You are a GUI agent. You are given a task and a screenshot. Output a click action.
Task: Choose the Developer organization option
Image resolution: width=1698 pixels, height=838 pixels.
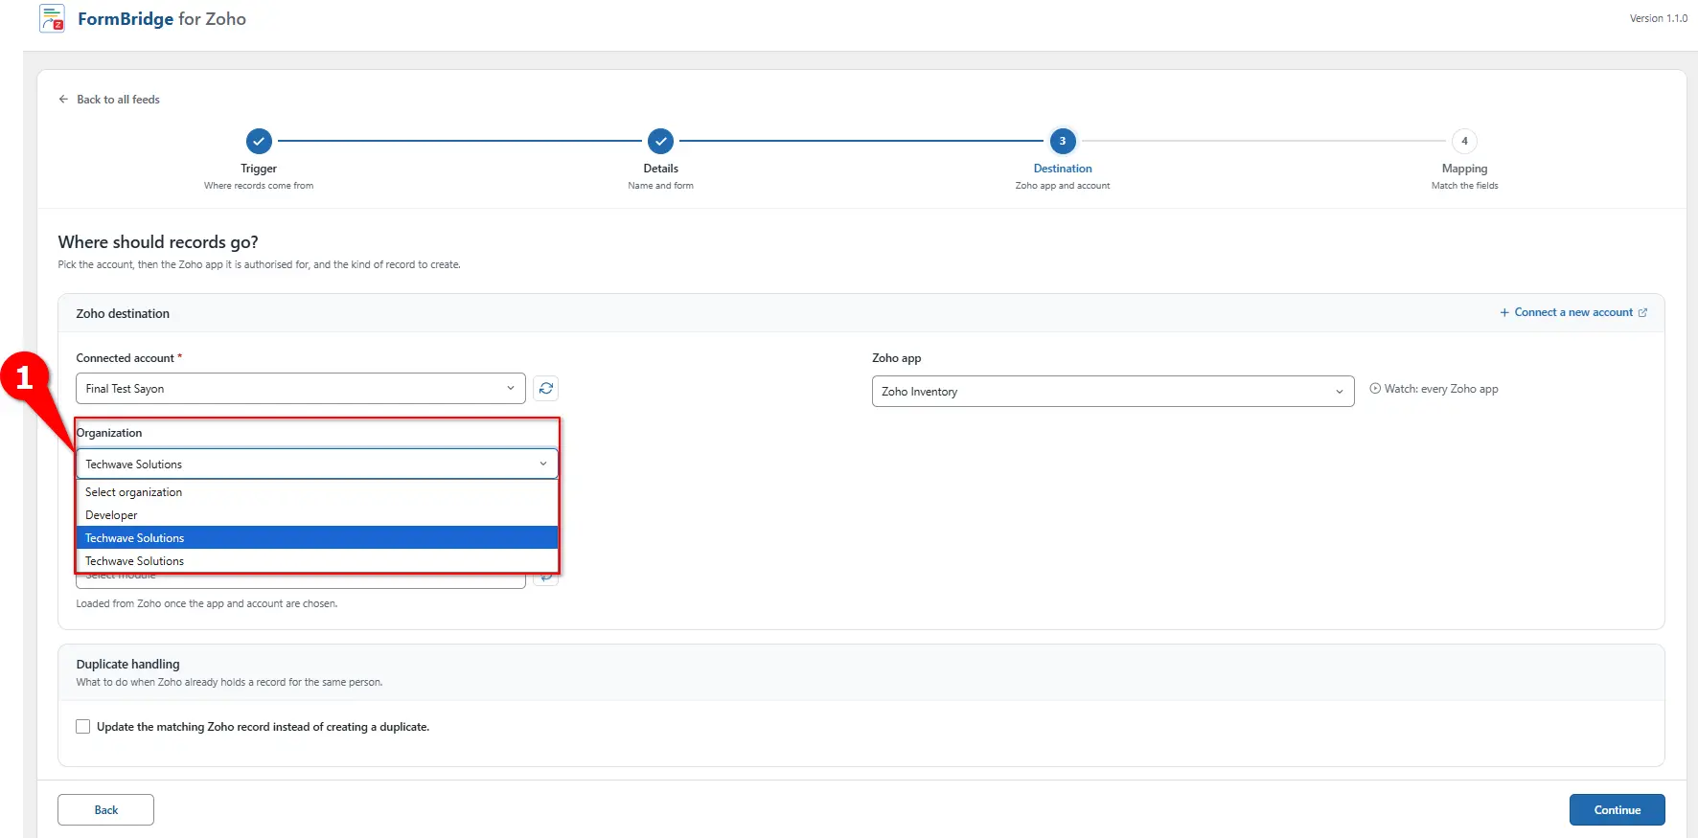point(317,515)
